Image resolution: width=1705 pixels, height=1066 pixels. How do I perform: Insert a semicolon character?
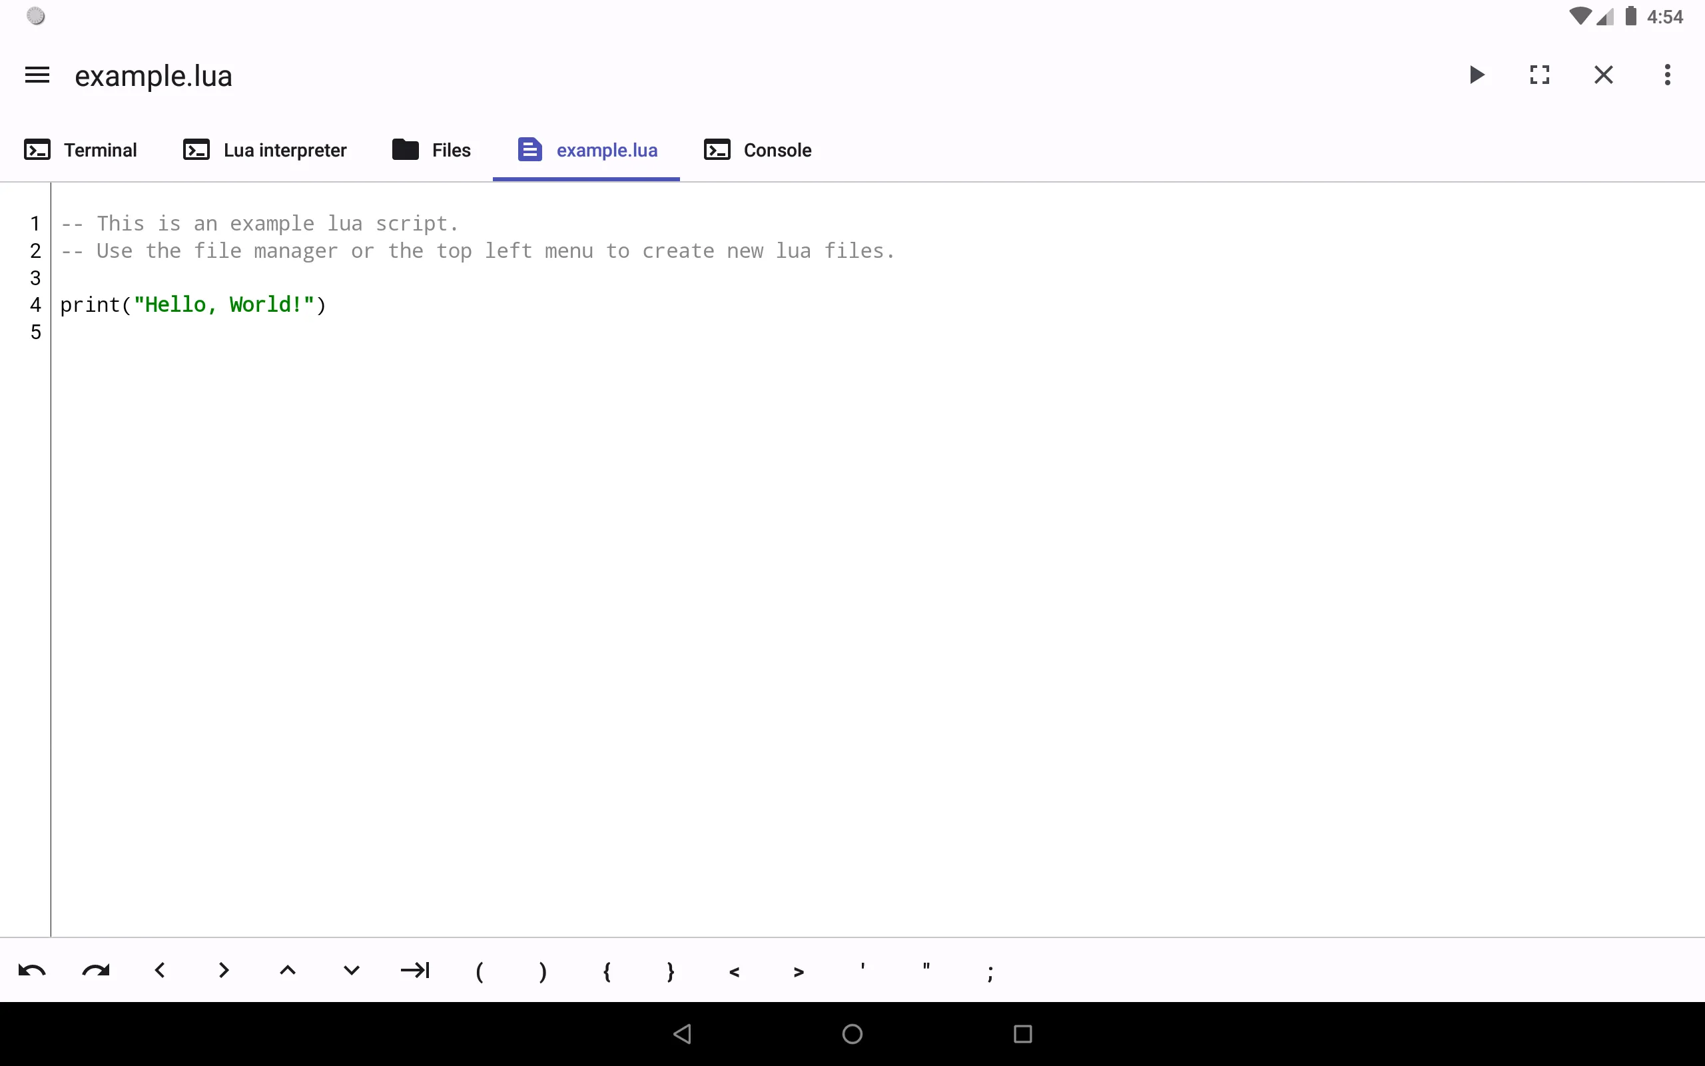tap(989, 970)
